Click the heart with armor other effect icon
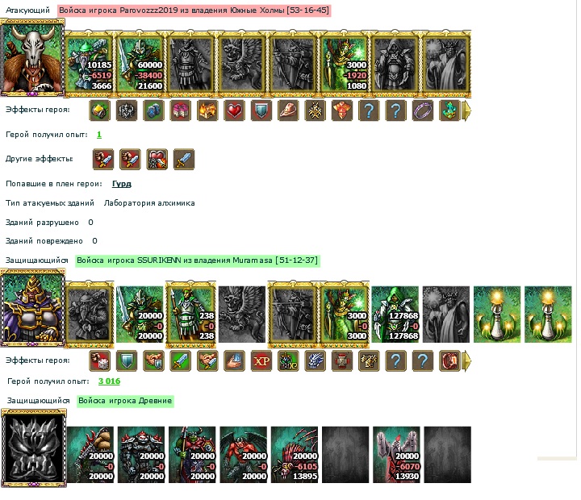Viewport: 581px width, 500px height. point(157,159)
